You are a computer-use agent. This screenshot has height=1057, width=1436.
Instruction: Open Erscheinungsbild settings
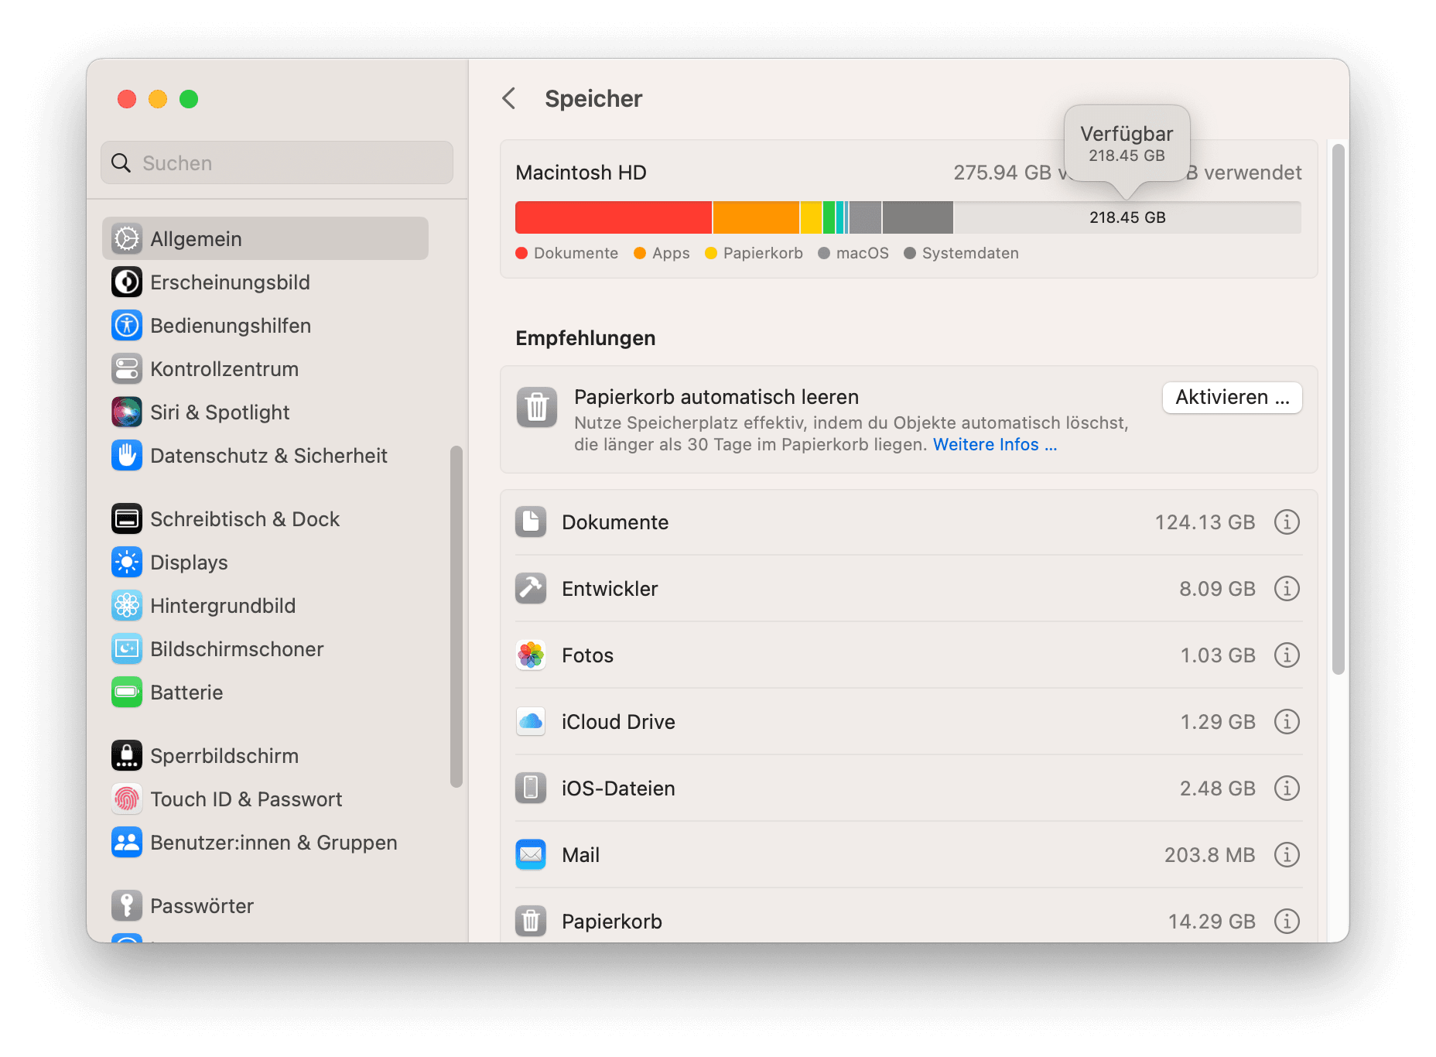point(230,282)
